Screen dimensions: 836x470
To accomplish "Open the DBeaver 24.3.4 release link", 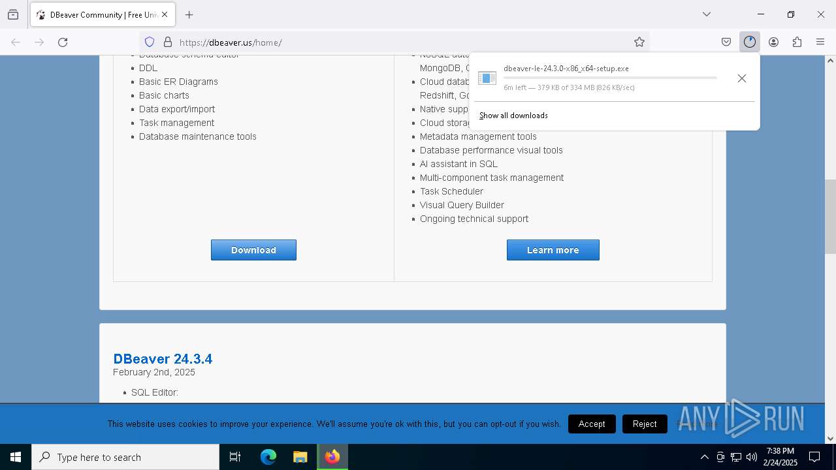I will [163, 358].
